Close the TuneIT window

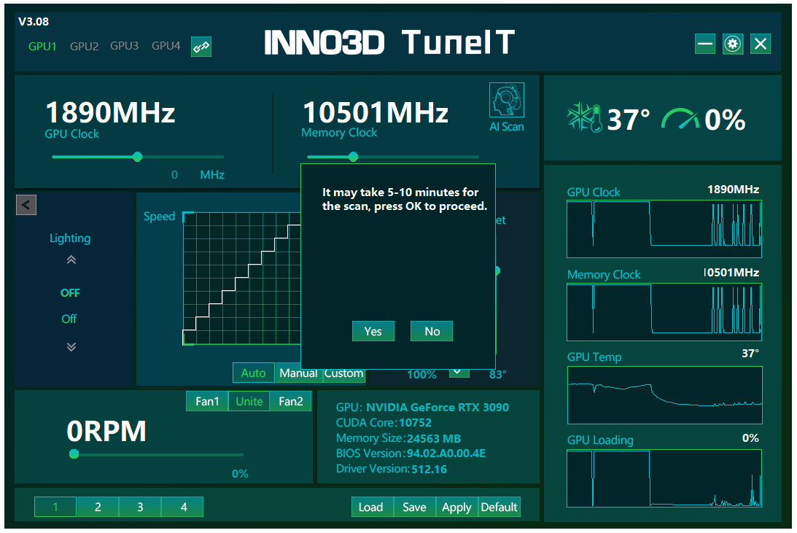pos(761,44)
